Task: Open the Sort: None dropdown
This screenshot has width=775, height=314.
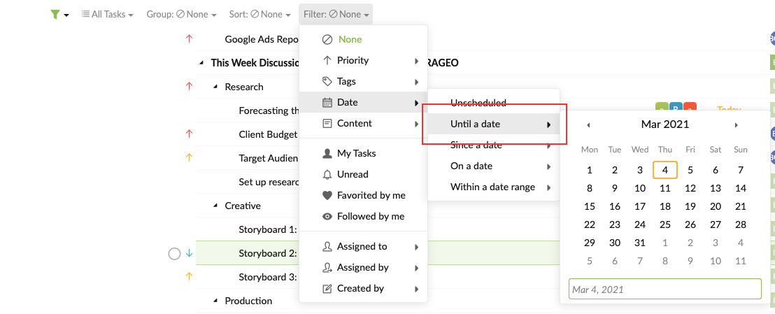Action: (260, 15)
